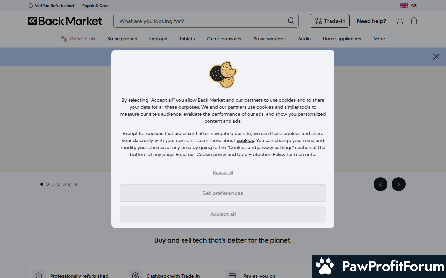This screenshot has height=278, width=446.
Task: Select the first carousel dot
Action: (42, 184)
